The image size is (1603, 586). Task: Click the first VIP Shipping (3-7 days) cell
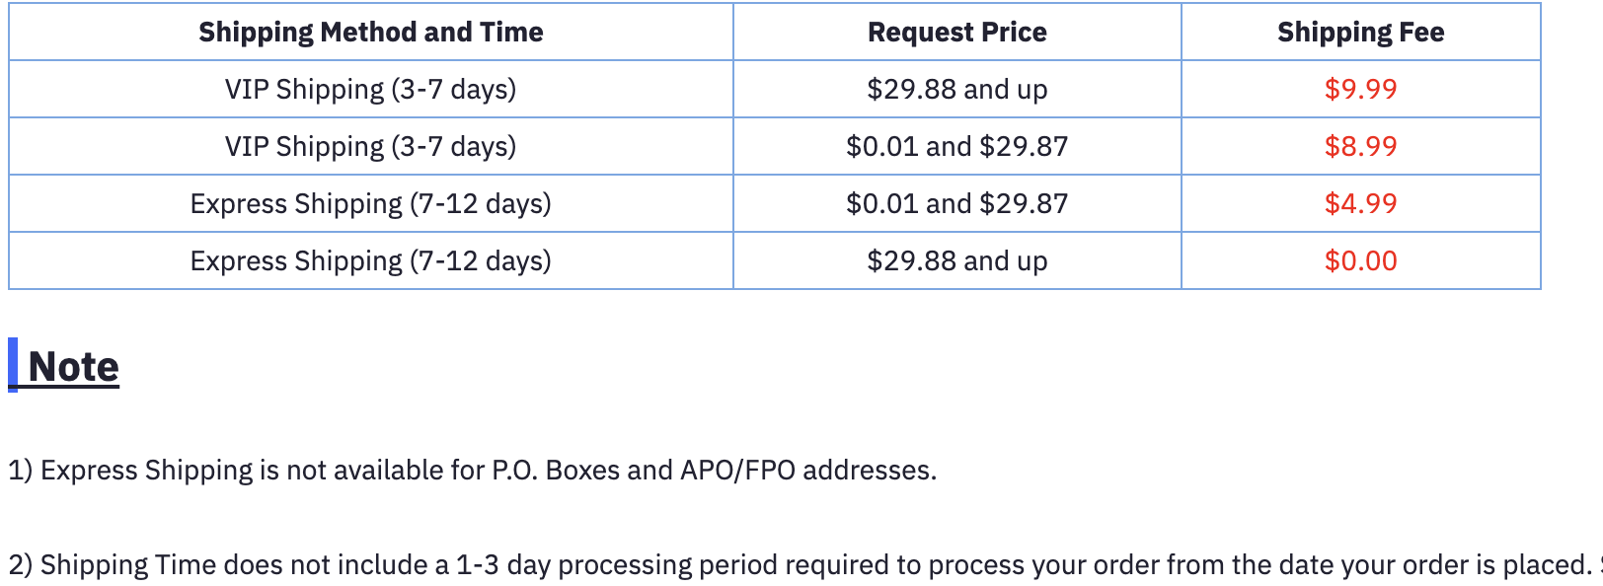370,90
